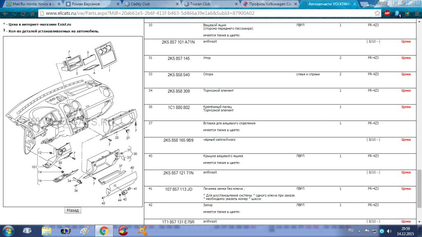
Task: Select part number 2K5 858 540
Action: (x=179, y=75)
